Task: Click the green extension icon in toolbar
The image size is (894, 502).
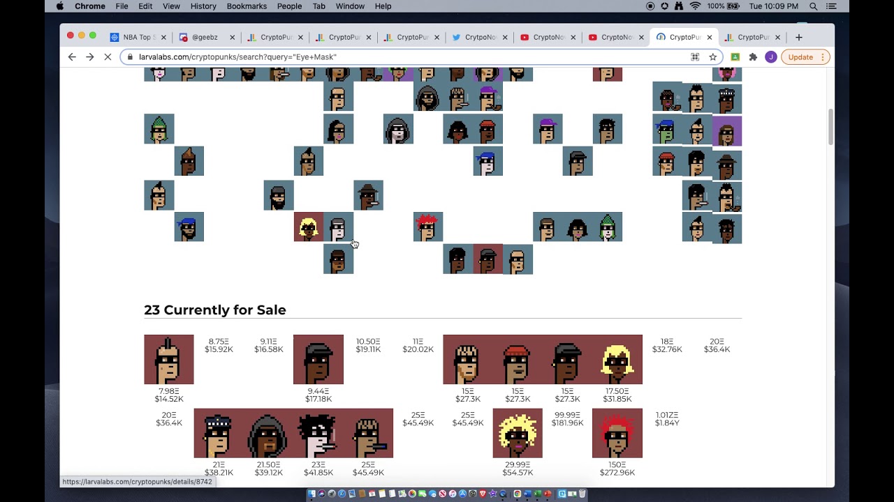Action: pyautogui.click(x=735, y=57)
